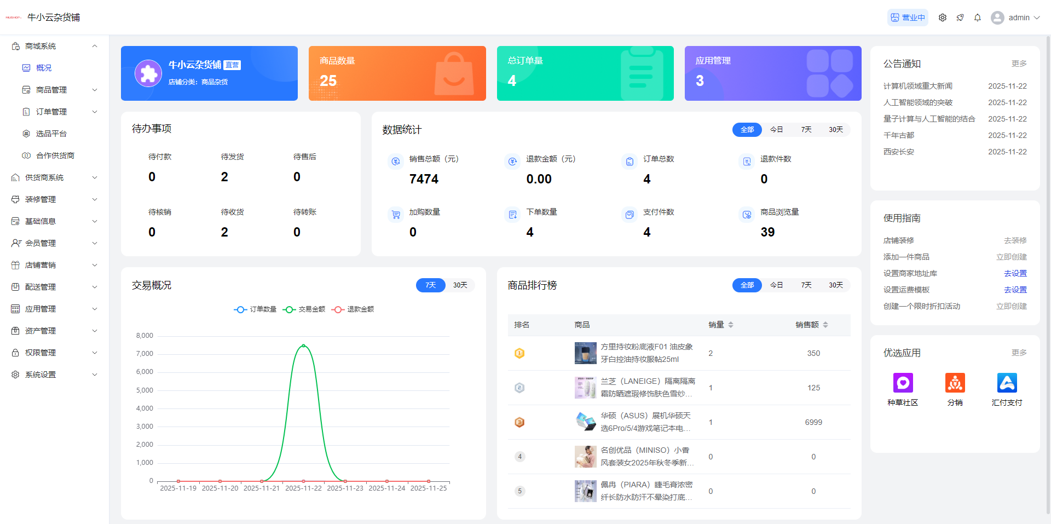1051x524 pixels.
Task: Click the rocket icon in top bar
Action: coord(960,18)
